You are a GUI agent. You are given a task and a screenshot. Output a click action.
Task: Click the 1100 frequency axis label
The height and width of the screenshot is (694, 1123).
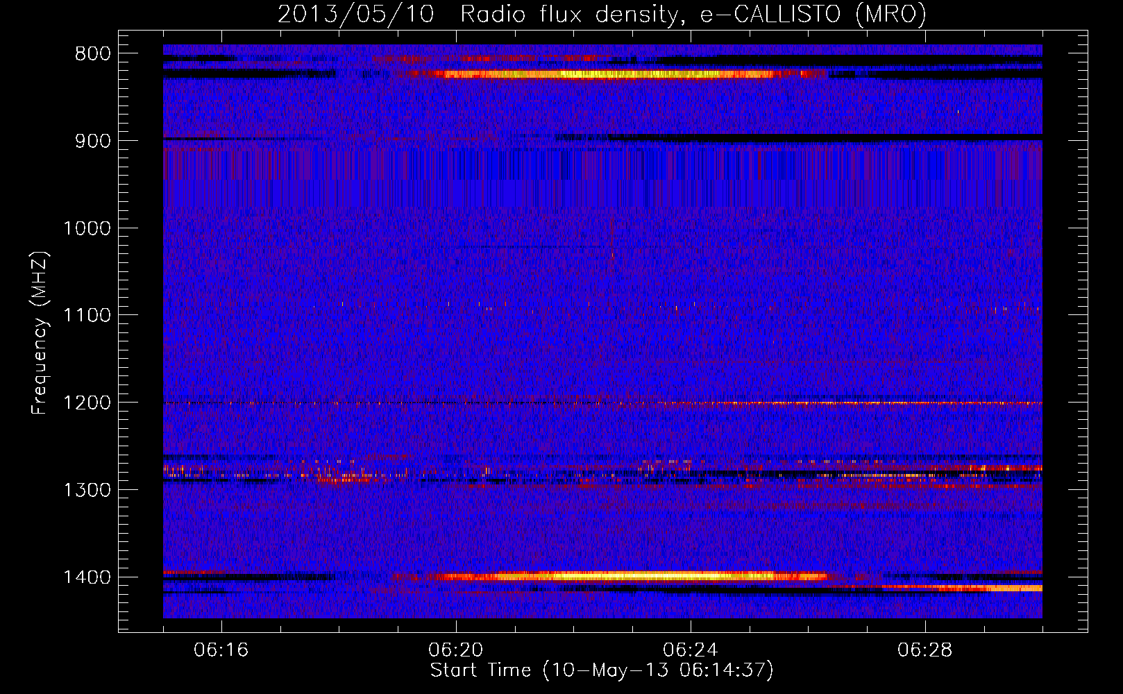tap(87, 316)
